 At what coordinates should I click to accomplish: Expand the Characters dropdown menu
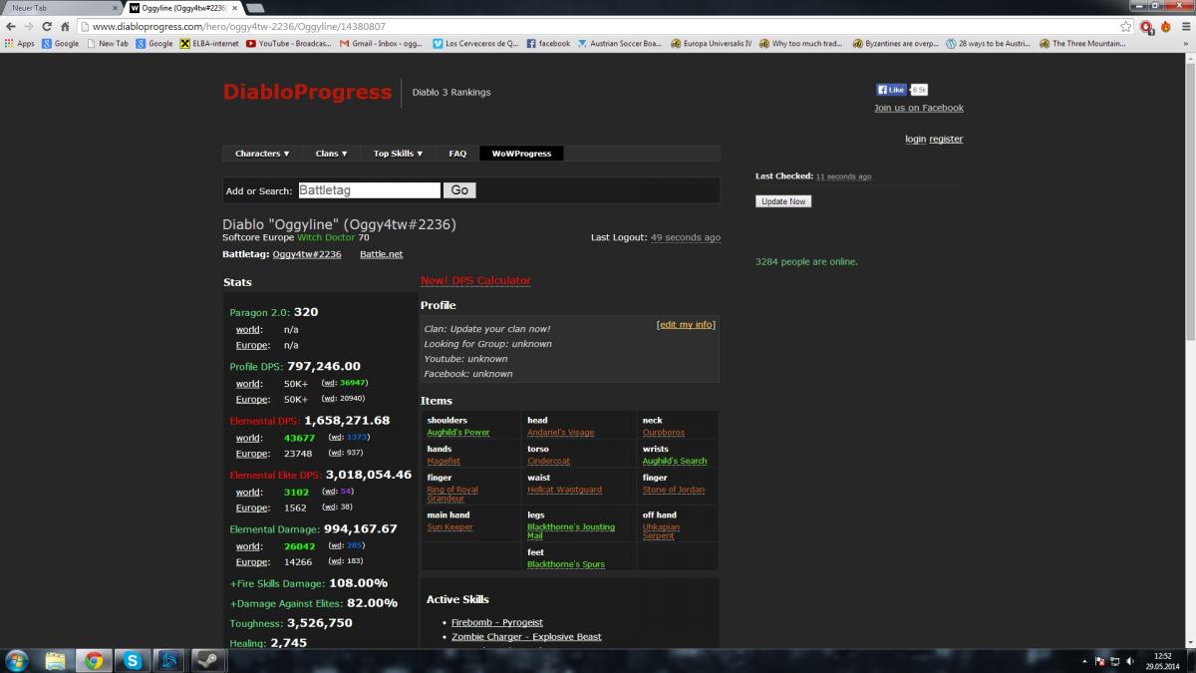click(x=262, y=154)
